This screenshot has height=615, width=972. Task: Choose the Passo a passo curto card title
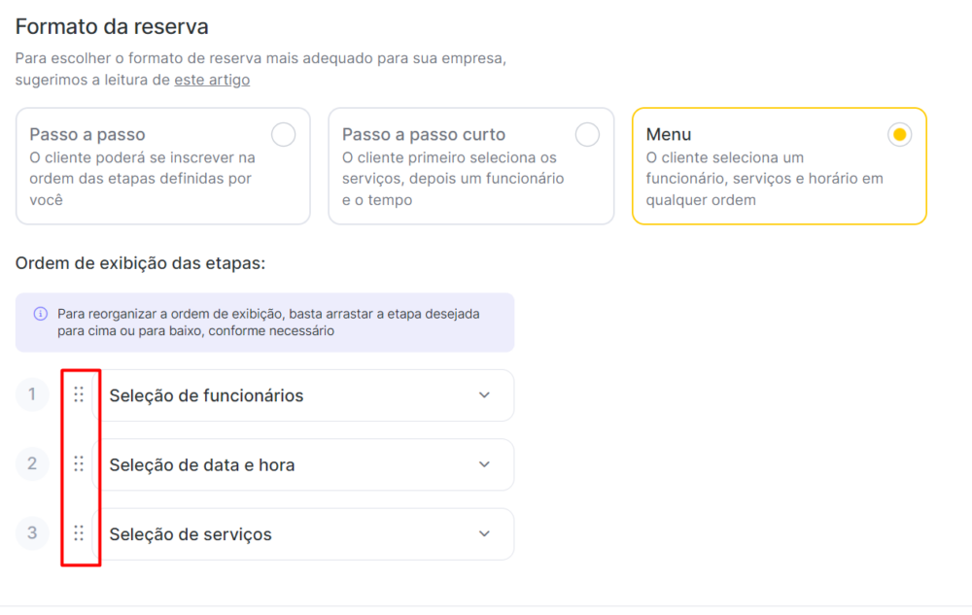click(424, 134)
